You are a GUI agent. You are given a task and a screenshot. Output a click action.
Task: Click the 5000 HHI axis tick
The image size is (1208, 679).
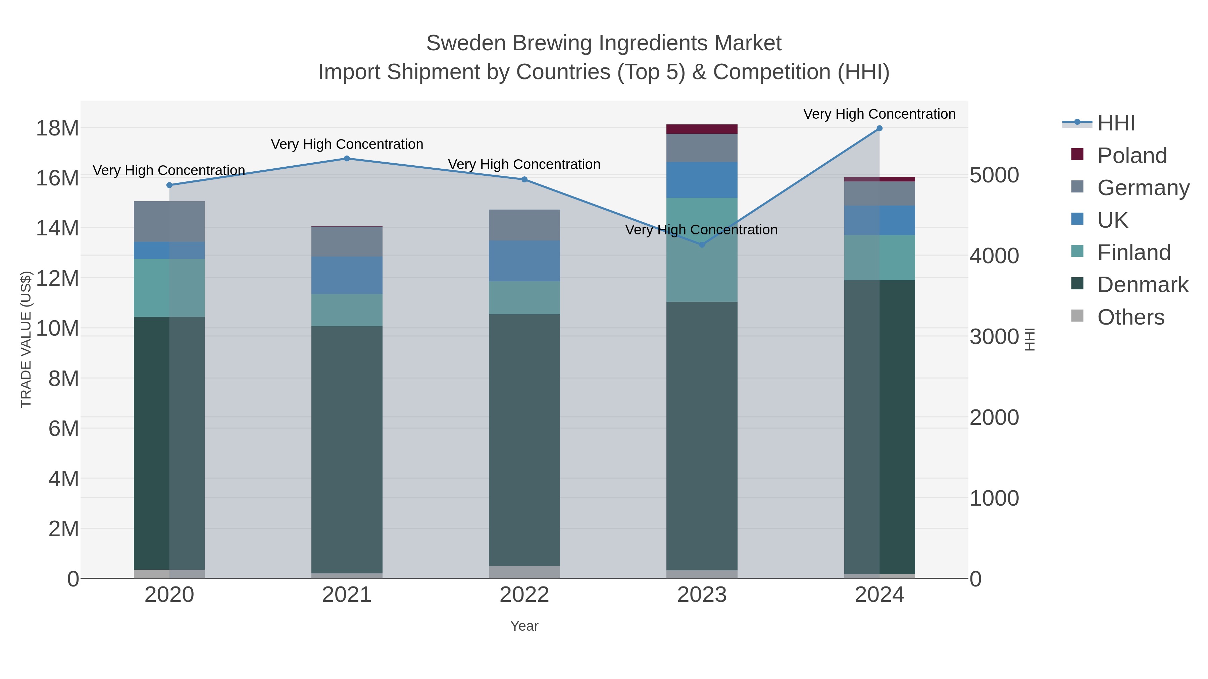tap(994, 175)
